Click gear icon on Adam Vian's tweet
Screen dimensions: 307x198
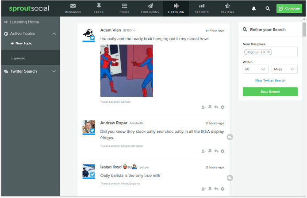coord(223,107)
